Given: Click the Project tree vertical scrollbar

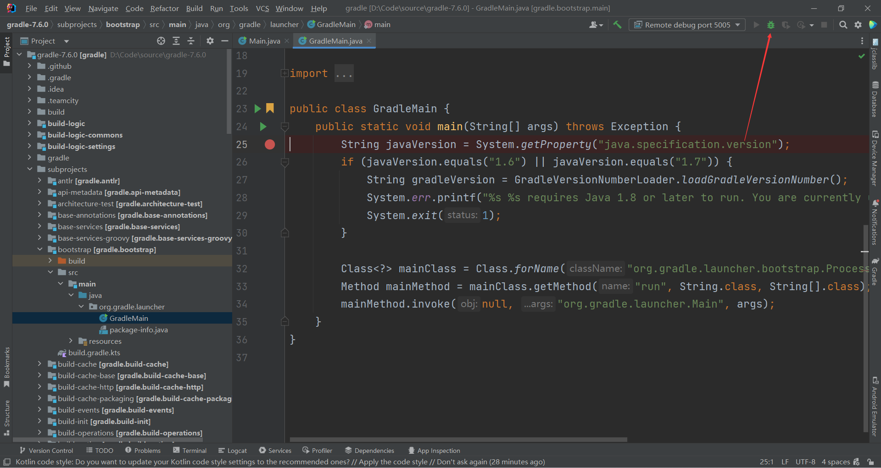Looking at the screenshot, I should 229,92.
